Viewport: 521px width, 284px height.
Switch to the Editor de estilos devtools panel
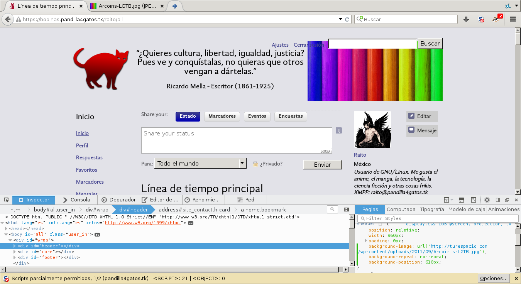[160, 200]
